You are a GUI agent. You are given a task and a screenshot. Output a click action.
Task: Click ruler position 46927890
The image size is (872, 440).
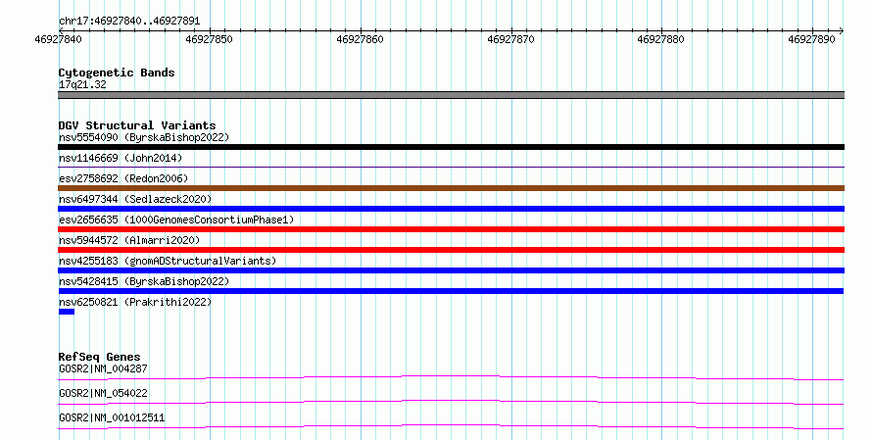(811, 39)
